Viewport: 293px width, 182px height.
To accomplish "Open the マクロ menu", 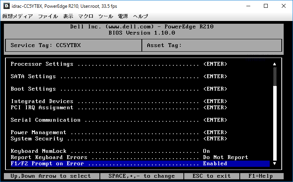I will [85, 16].
